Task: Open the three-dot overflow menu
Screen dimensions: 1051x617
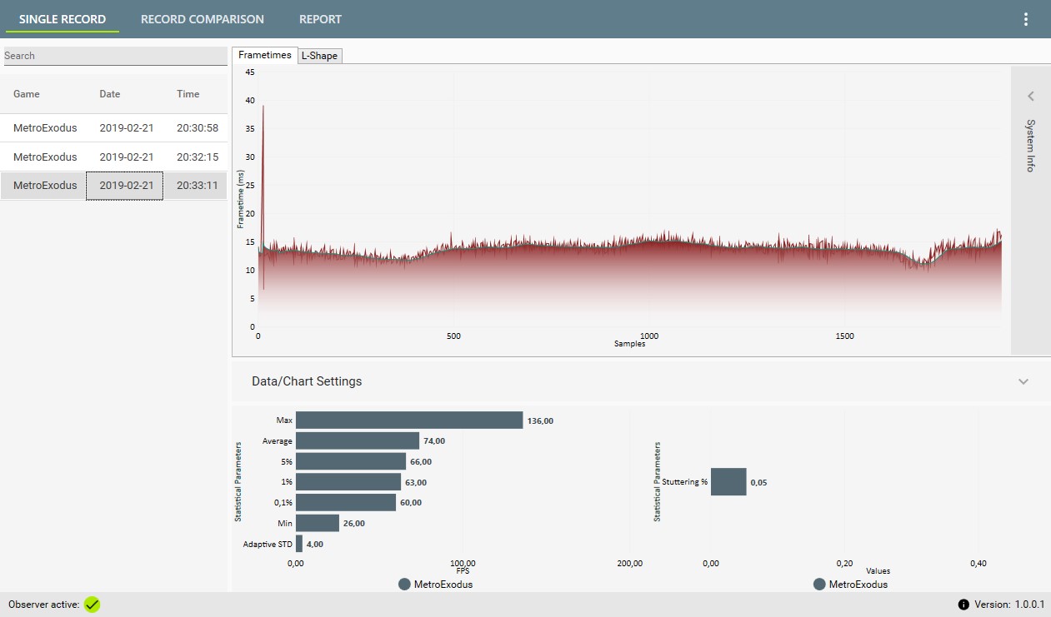Action: pos(1026,19)
